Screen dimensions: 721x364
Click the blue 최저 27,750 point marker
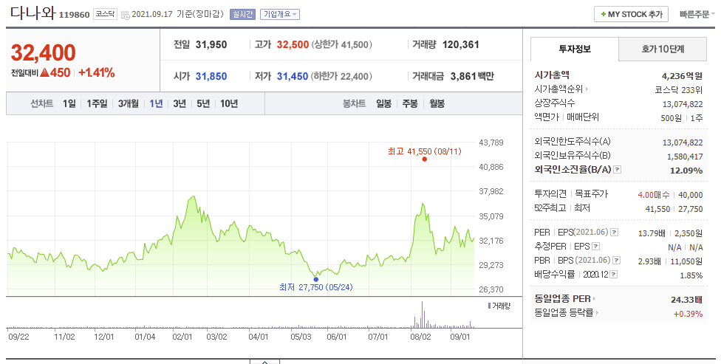(316, 279)
